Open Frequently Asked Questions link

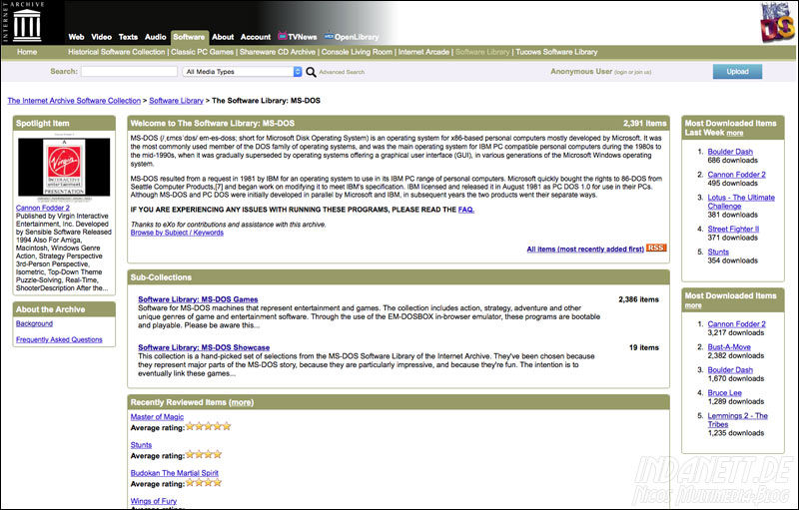[x=59, y=339]
